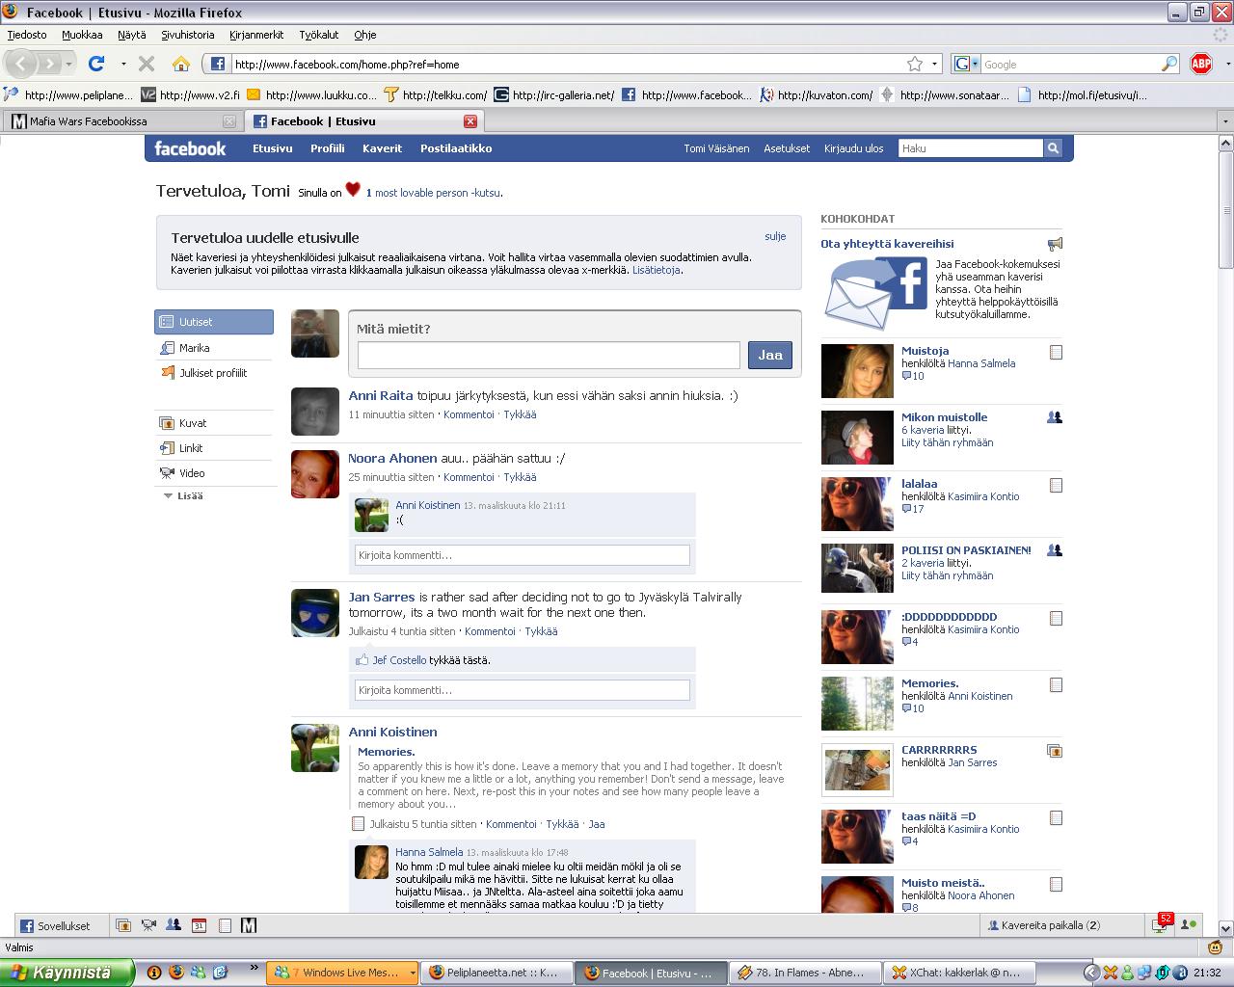Click the thumbs-up icon beside Jef Costello
Image resolution: width=1234 pixels, height=987 pixels.
point(362,660)
